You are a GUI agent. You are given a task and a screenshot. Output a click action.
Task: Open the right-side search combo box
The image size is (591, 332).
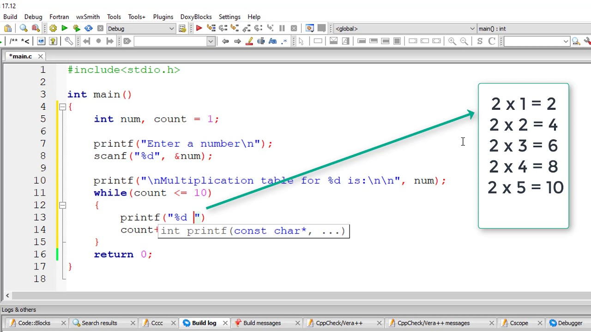pos(537,41)
